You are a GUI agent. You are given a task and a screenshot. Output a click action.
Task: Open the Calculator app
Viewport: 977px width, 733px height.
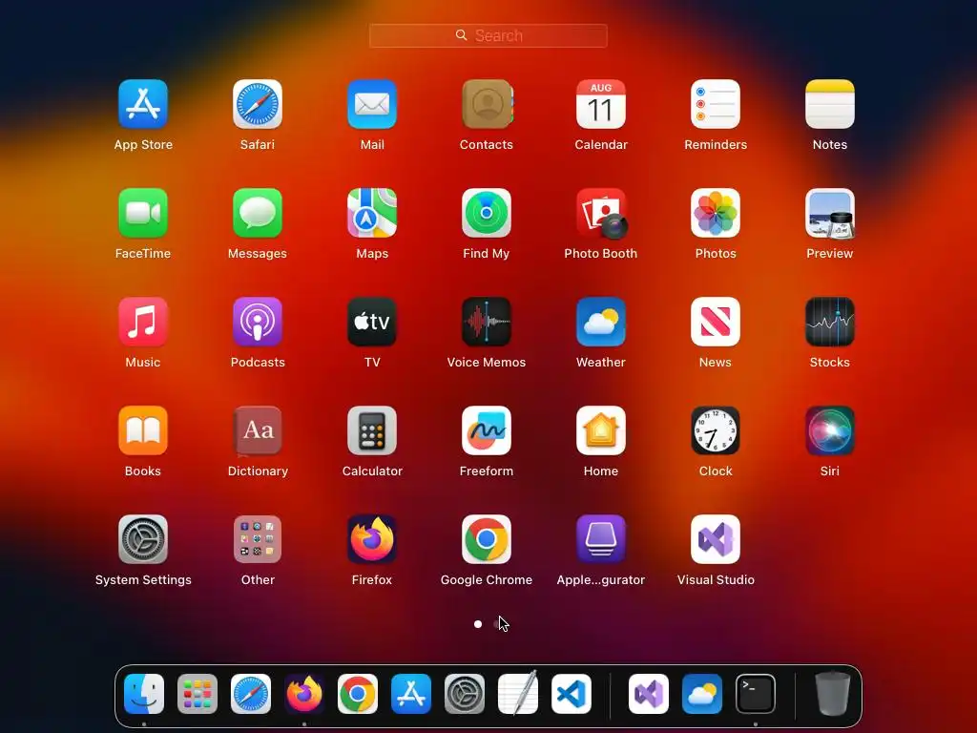pyautogui.click(x=372, y=430)
